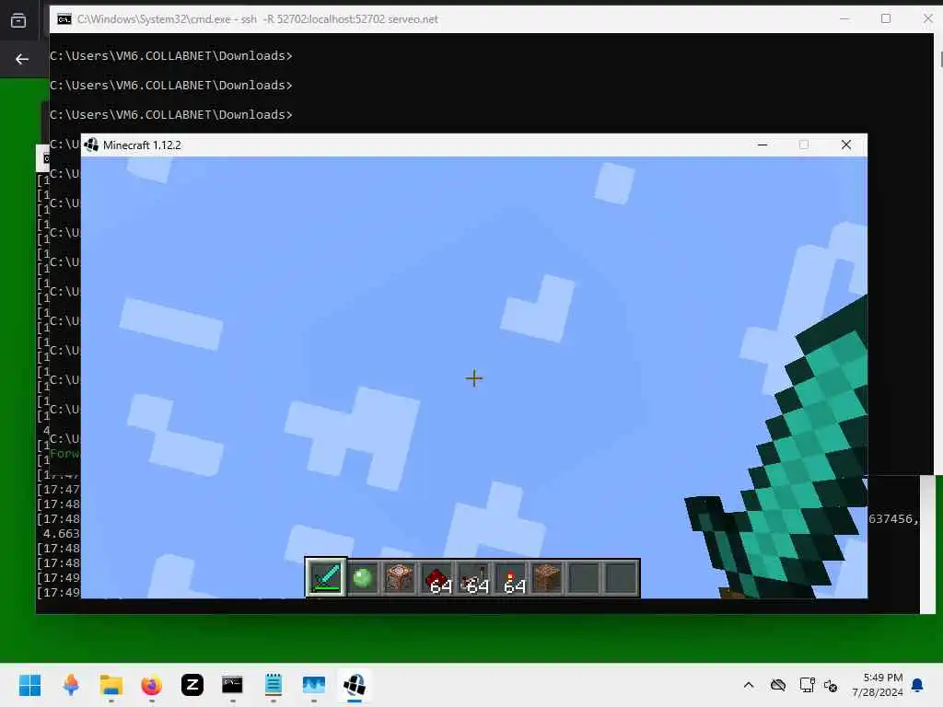Image resolution: width=943 pixels, height=707 pixels.
Task: Select the redstone torch stack in the hotbar
Action: pyautogui.click(x=510, y=578)
